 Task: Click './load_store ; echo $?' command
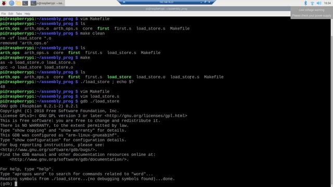coord(107,82)
